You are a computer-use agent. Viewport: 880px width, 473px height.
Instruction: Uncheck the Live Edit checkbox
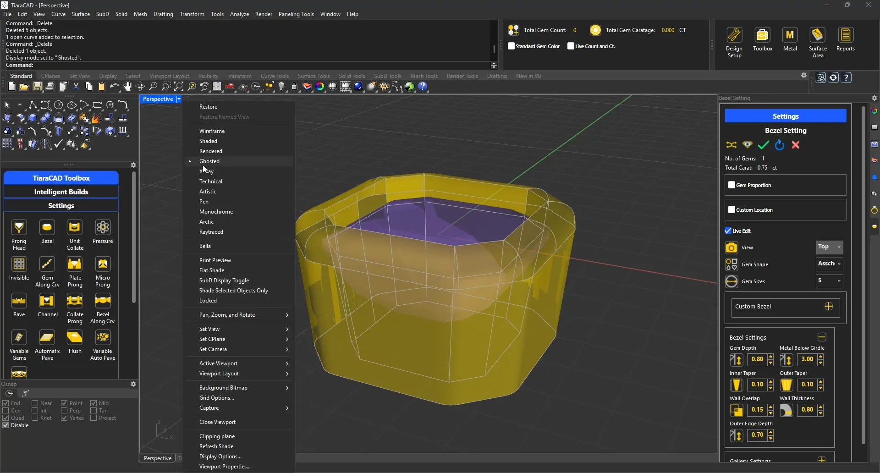tap(728, 231)
